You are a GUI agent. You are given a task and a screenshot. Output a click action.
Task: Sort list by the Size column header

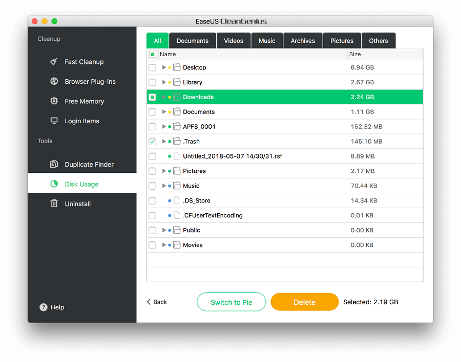pyautogui.click(x=355, y=54)
